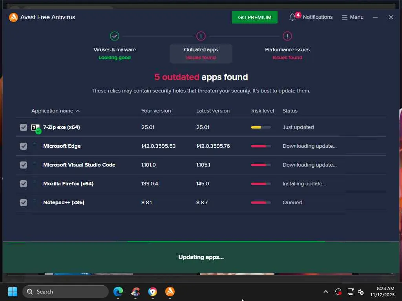Click the sync status tray icon
The height and width of the screenshot is (301, 402).
338,292
